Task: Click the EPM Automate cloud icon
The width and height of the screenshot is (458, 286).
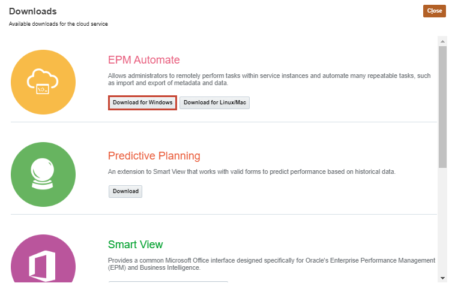Action: 43,82
